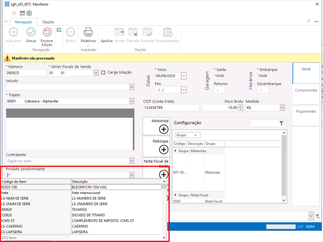This screenshot has height=242, width=323.
Task: Select the TEXANOL item row
Action: click(80, 210)
